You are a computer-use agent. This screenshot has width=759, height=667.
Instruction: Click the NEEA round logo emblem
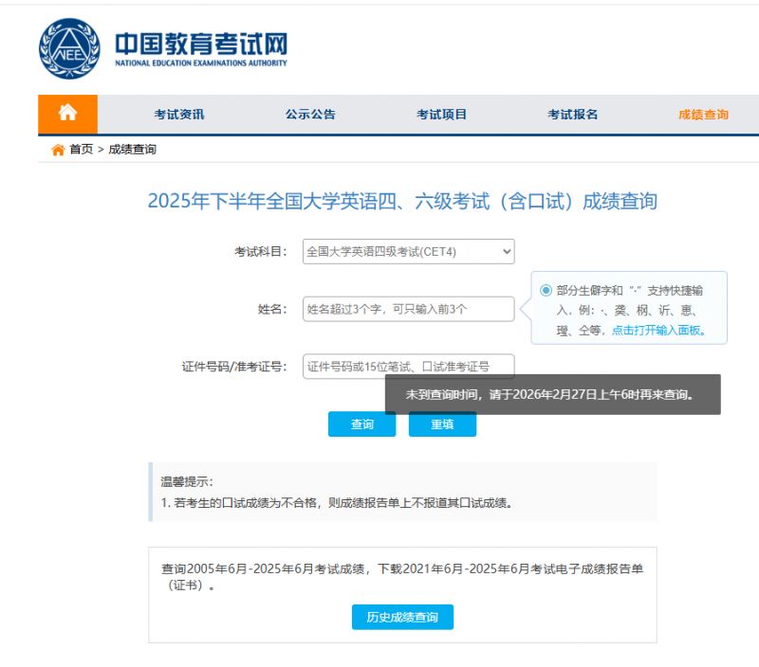69,48
